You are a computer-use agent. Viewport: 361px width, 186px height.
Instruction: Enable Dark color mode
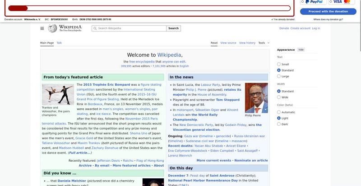[x=279, y=124]
